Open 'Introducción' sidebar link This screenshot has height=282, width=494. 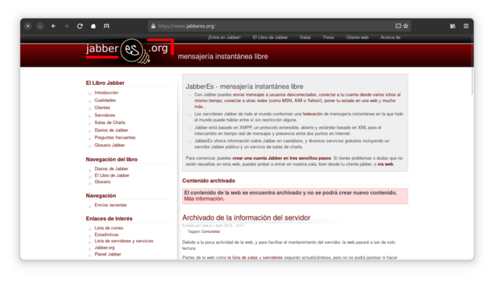106,93
